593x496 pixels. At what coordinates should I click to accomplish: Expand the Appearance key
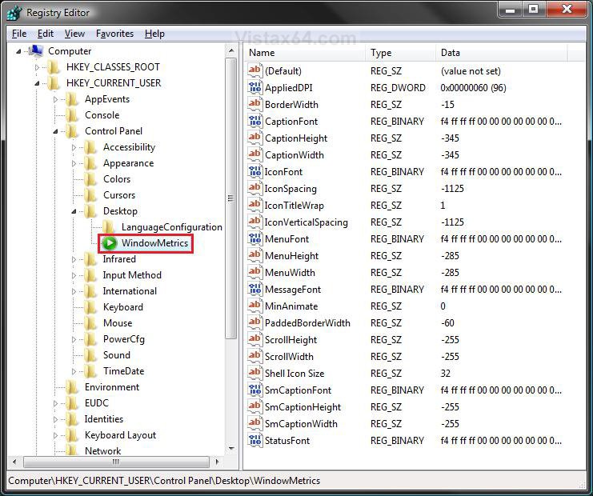pyautogui.click(x=74, y=163)
